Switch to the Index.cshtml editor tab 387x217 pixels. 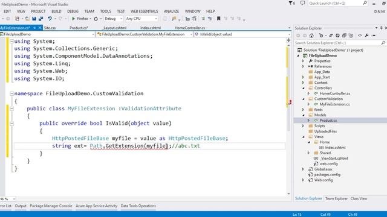tap(151, 28)
